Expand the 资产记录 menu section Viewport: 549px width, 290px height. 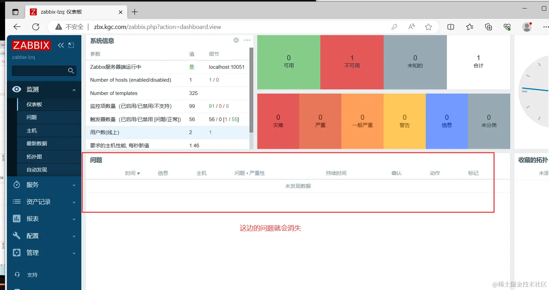pyautogui.click(x=74, y=202)
